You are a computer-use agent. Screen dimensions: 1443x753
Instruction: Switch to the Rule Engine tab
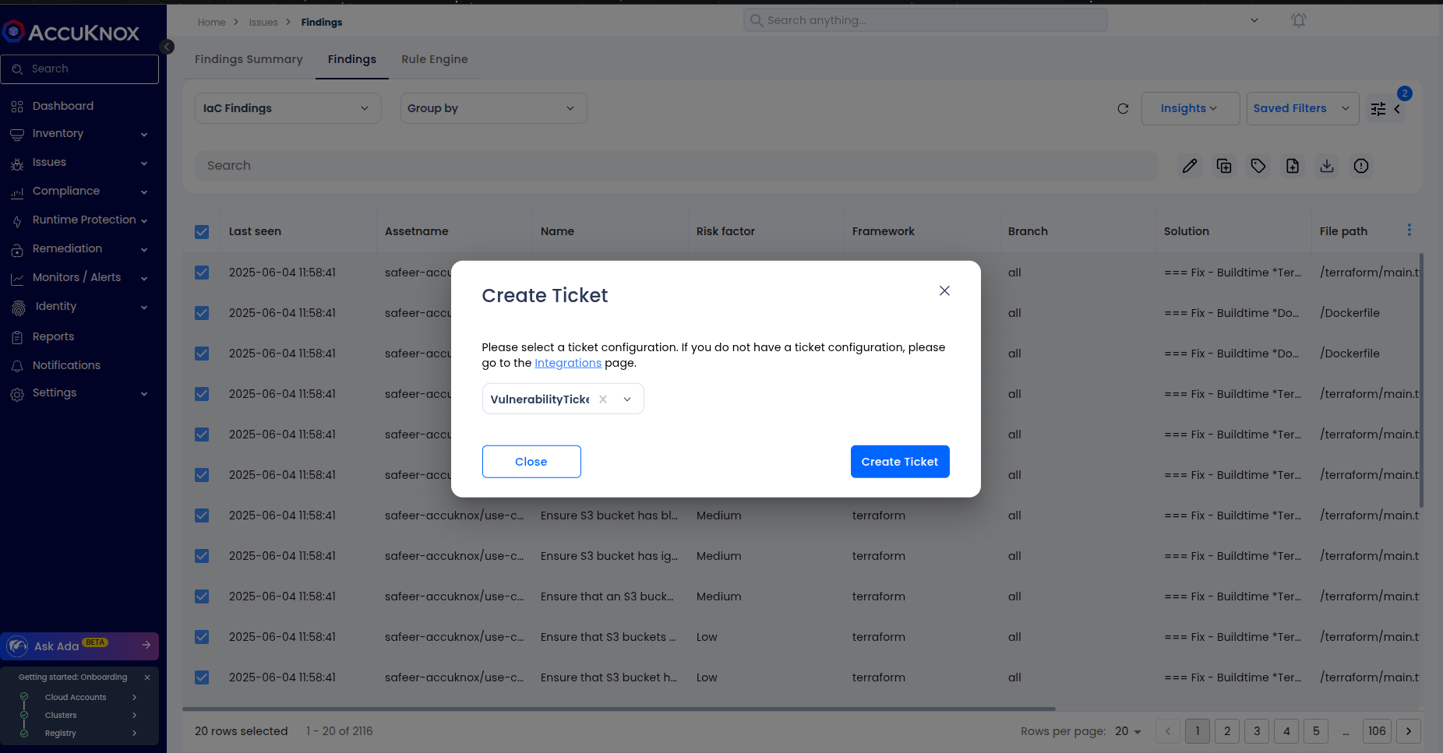coord(434,59)
